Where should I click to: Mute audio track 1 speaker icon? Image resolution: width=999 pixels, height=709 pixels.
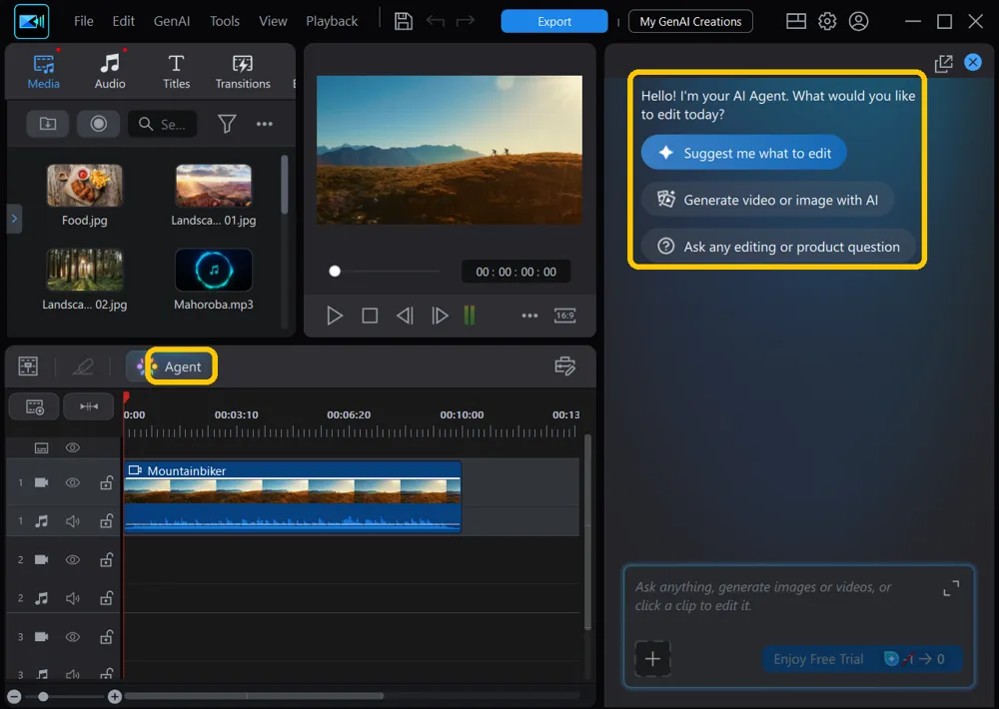click(73, 521)
